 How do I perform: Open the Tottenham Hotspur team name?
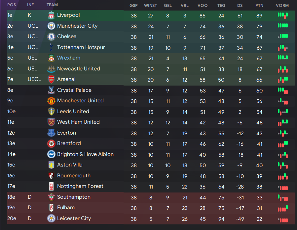(x=81, y=47)
